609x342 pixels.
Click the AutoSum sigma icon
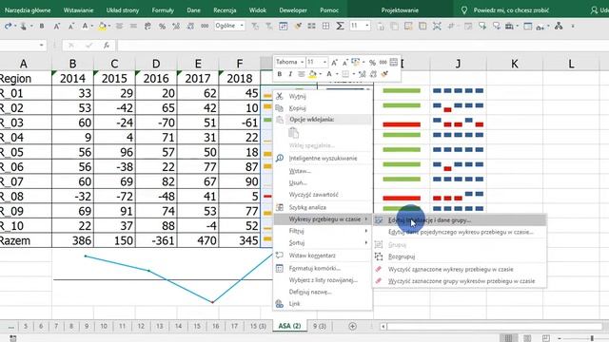[340, 26]
